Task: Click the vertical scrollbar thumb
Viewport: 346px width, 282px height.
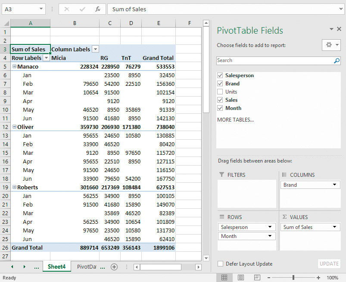Action: pyautogui.click(x=206, y=69)
